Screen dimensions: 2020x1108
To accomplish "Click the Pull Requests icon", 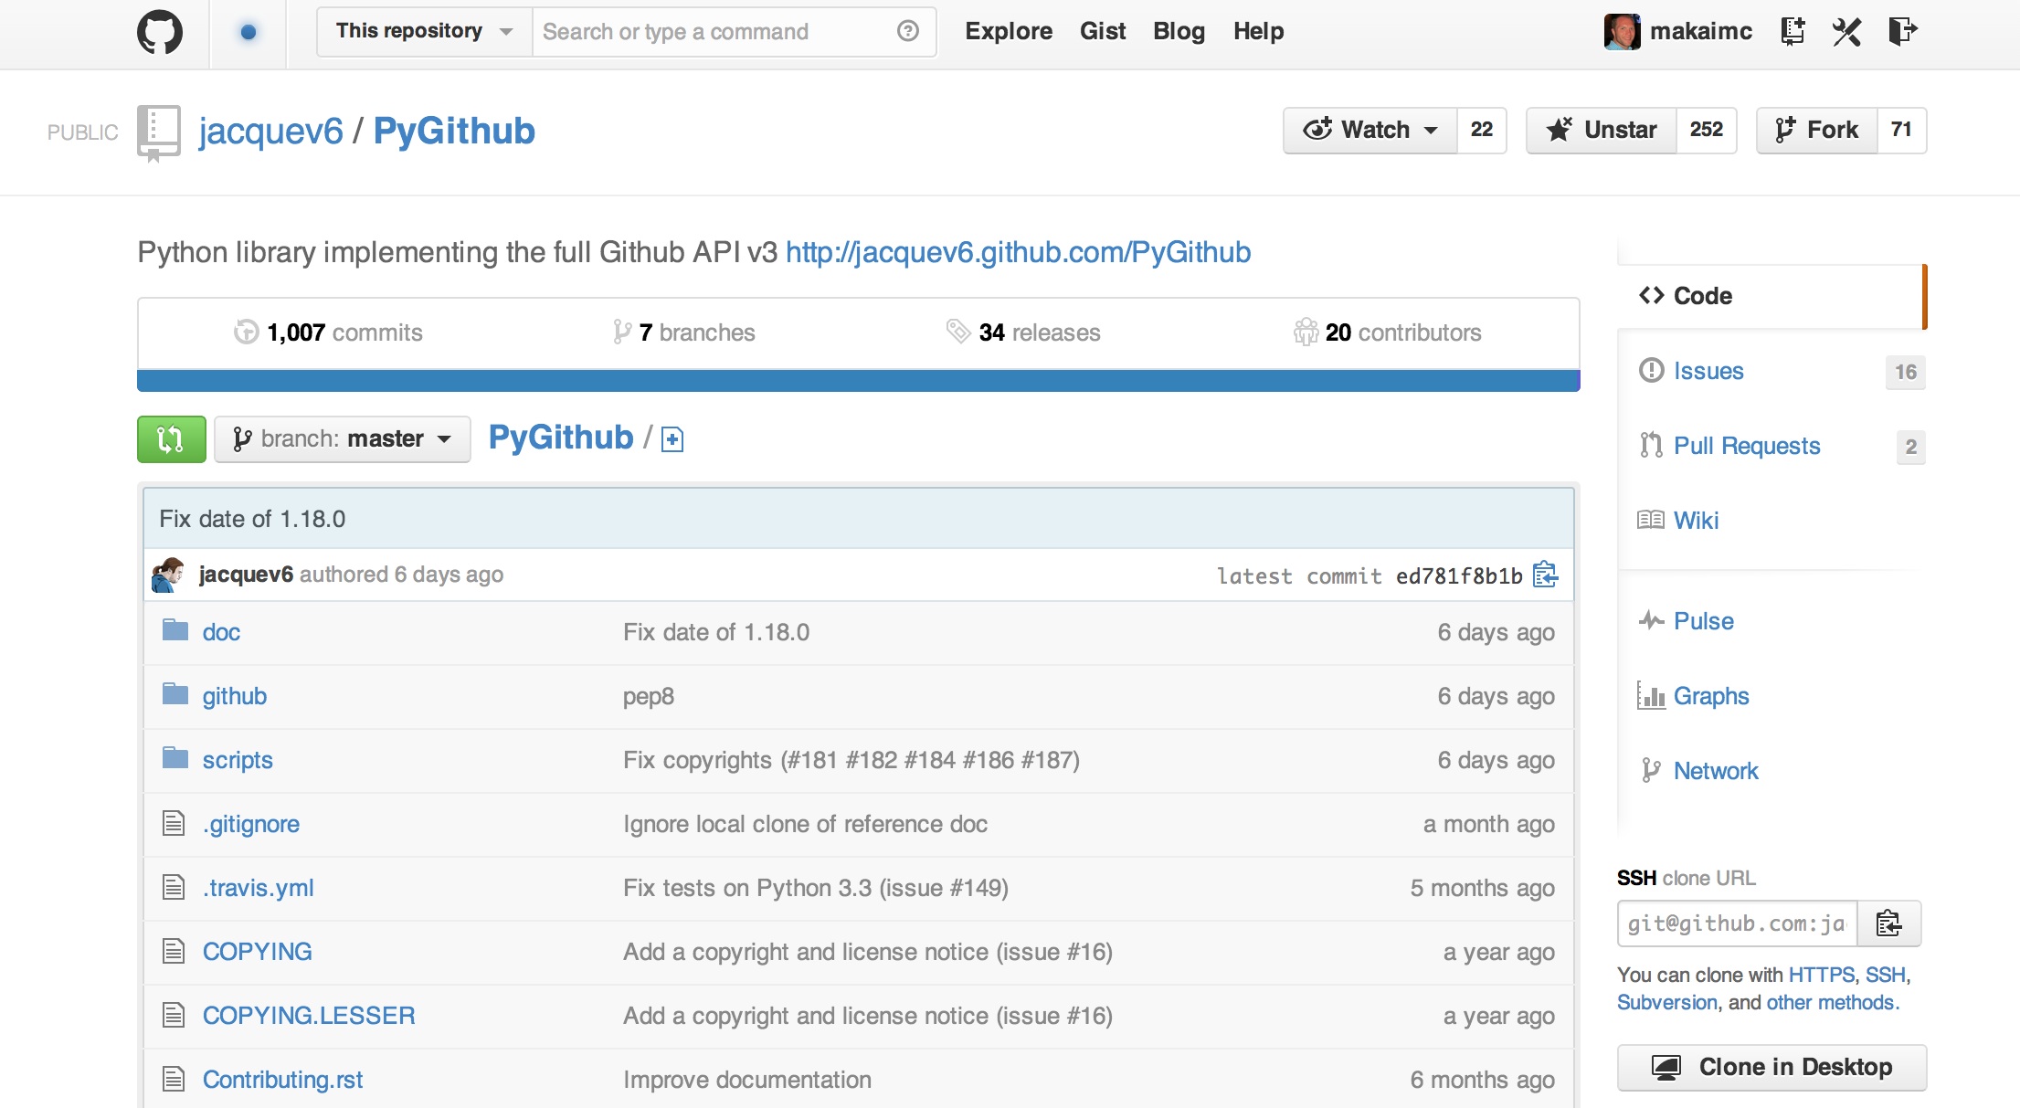I will pyautogui.click(x=1651, y=445).
